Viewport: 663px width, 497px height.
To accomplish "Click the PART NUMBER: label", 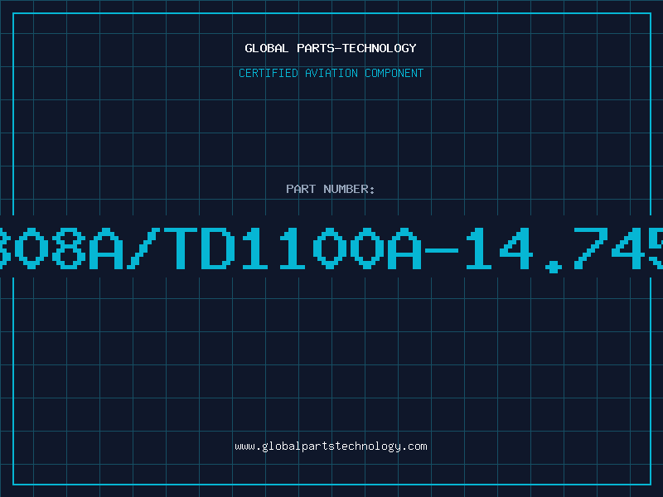I will [x=331, y=189].
